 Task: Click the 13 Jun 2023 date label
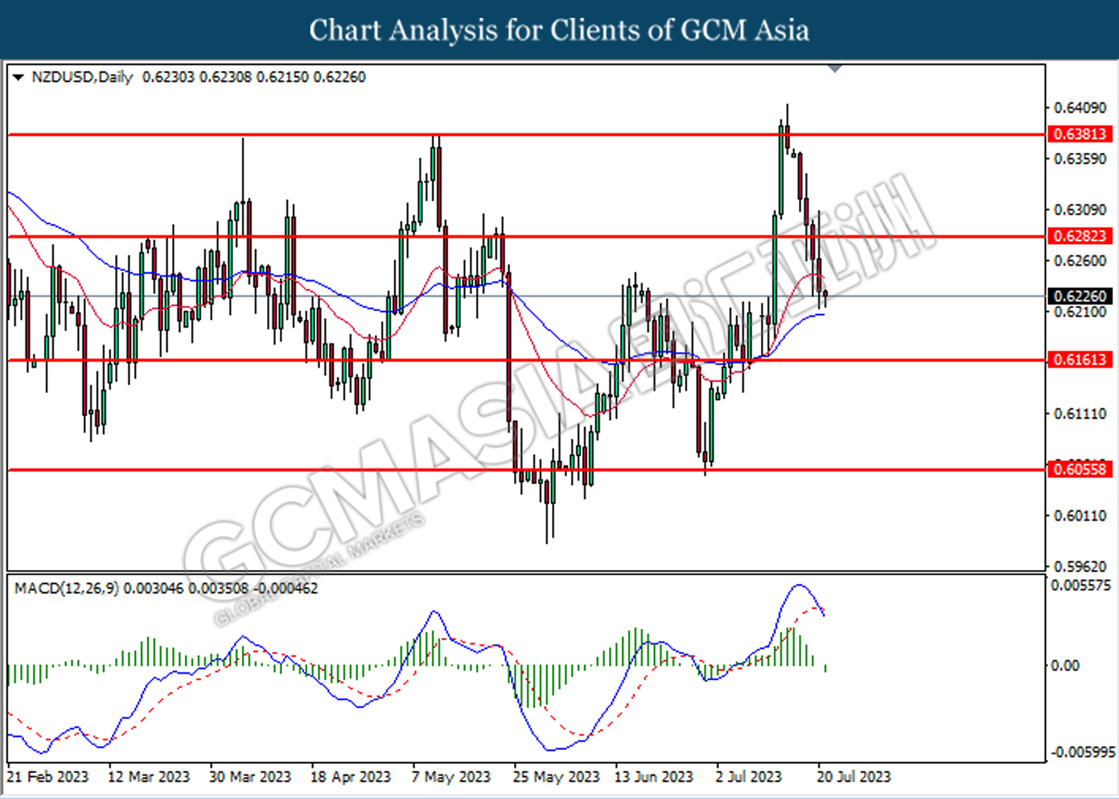click(x=653, y=777)
